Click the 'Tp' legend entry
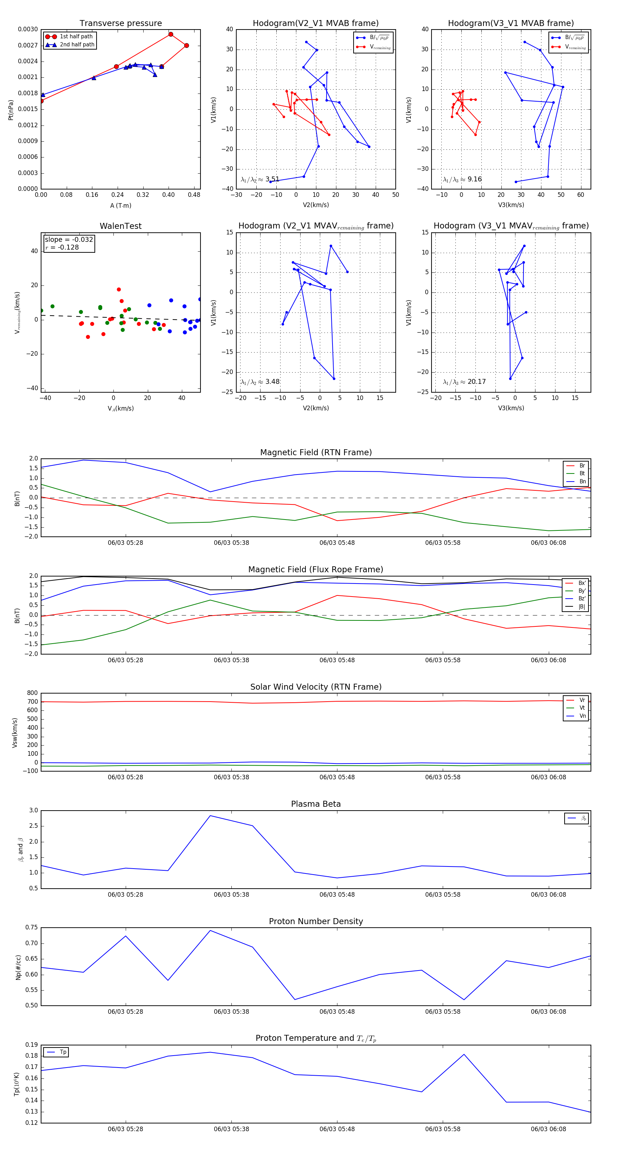This screenshot has height=1160, width=632. pos(56,1052)
